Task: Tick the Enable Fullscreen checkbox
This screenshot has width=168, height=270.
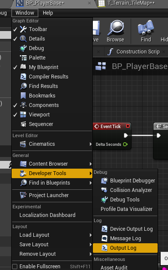Action: (15, 267)
